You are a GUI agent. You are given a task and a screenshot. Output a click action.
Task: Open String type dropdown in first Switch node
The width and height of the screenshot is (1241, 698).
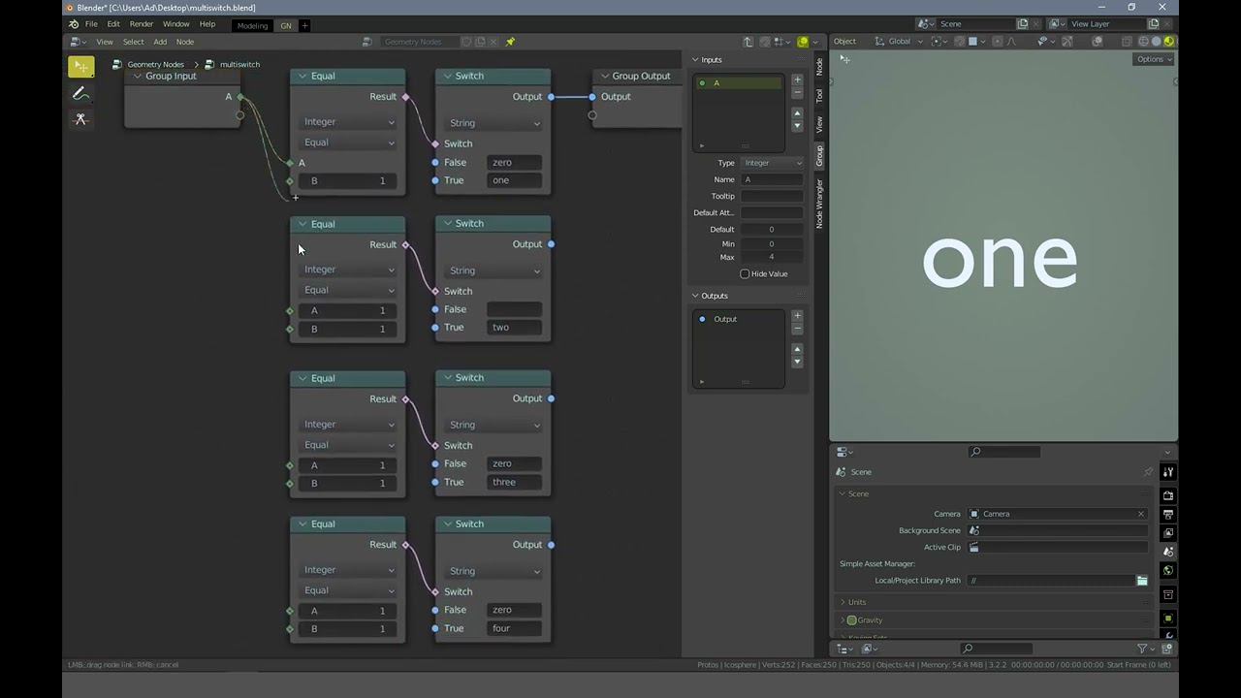tap(493, 123)
